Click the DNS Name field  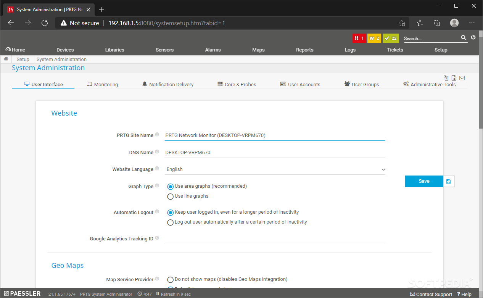pos(275,152)
